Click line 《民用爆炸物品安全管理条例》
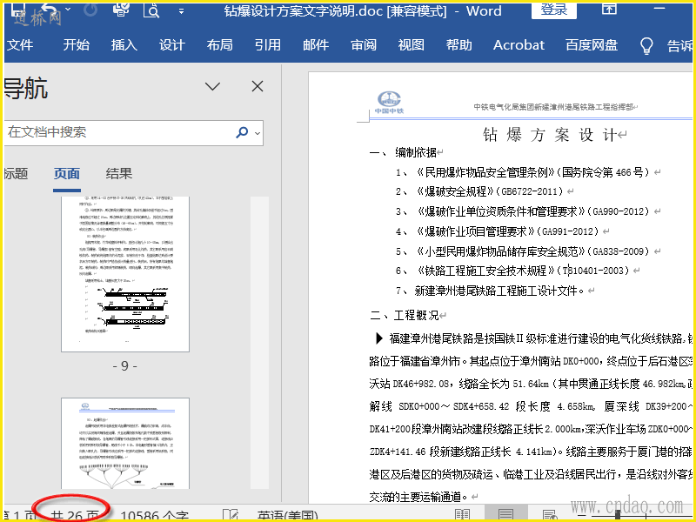The width and height of the screenshot is (696, 522). point(485,172)
